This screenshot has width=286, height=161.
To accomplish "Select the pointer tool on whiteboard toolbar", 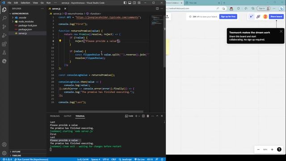I will 251,17.
